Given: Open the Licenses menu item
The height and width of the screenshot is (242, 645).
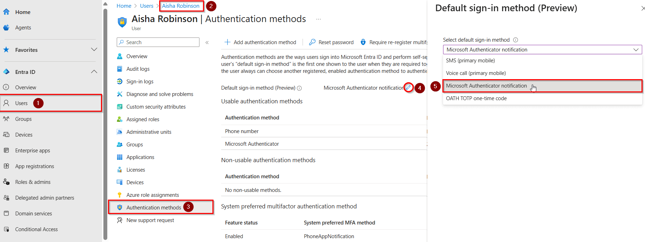Looking at the screenshot, I should pos(136,170).
